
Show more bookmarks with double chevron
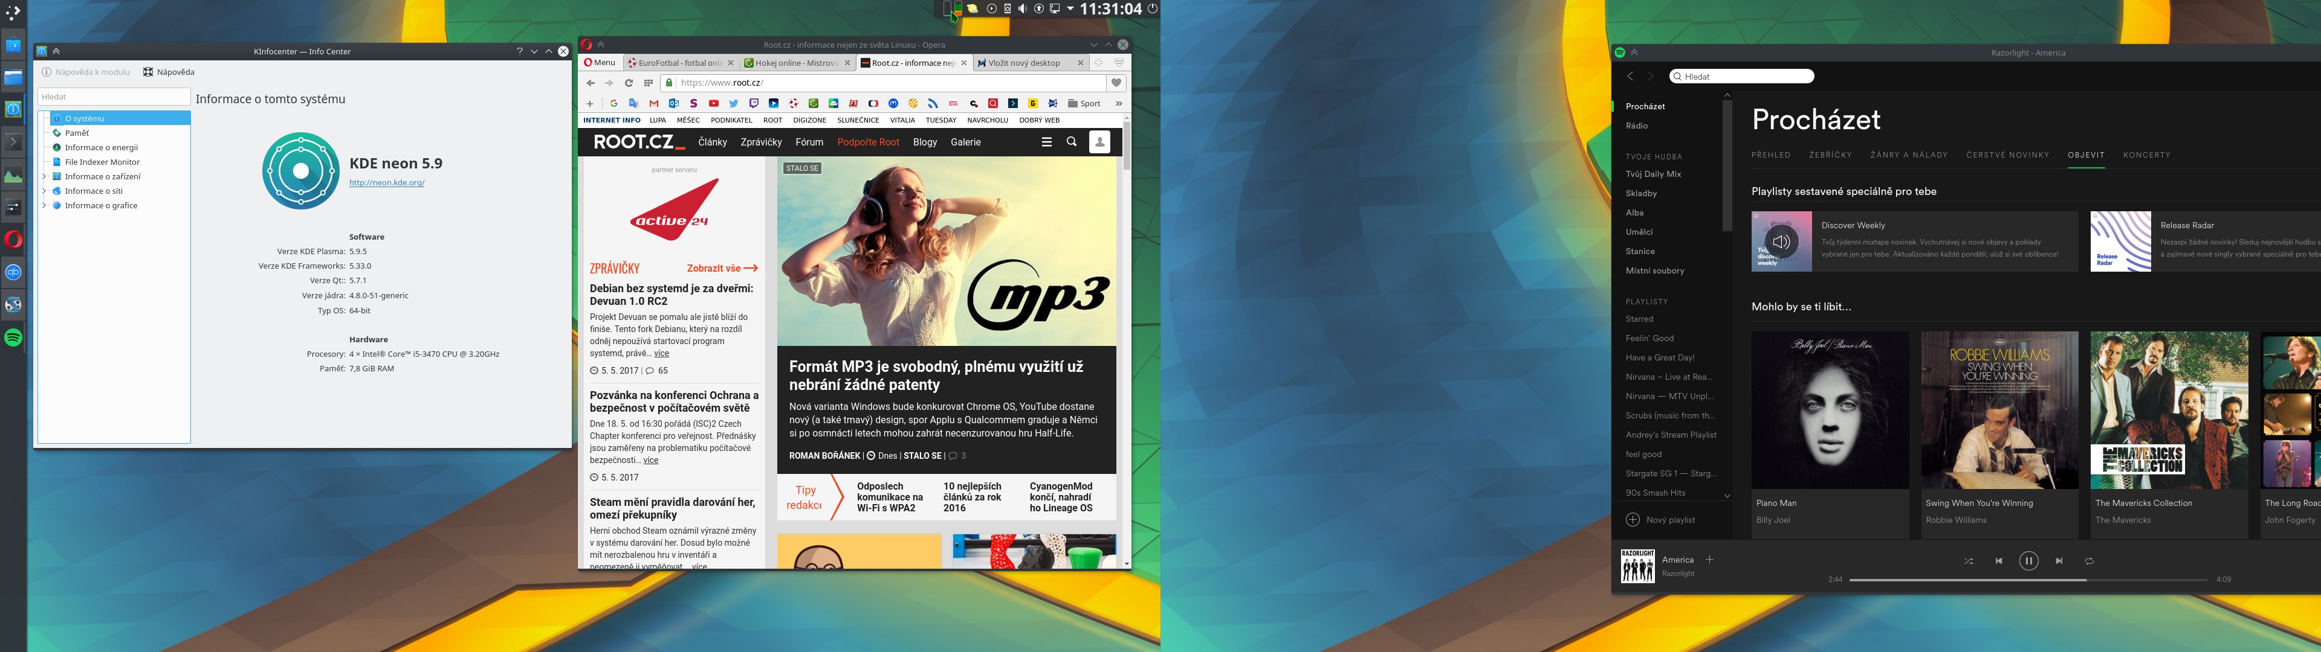point(1119,104)
